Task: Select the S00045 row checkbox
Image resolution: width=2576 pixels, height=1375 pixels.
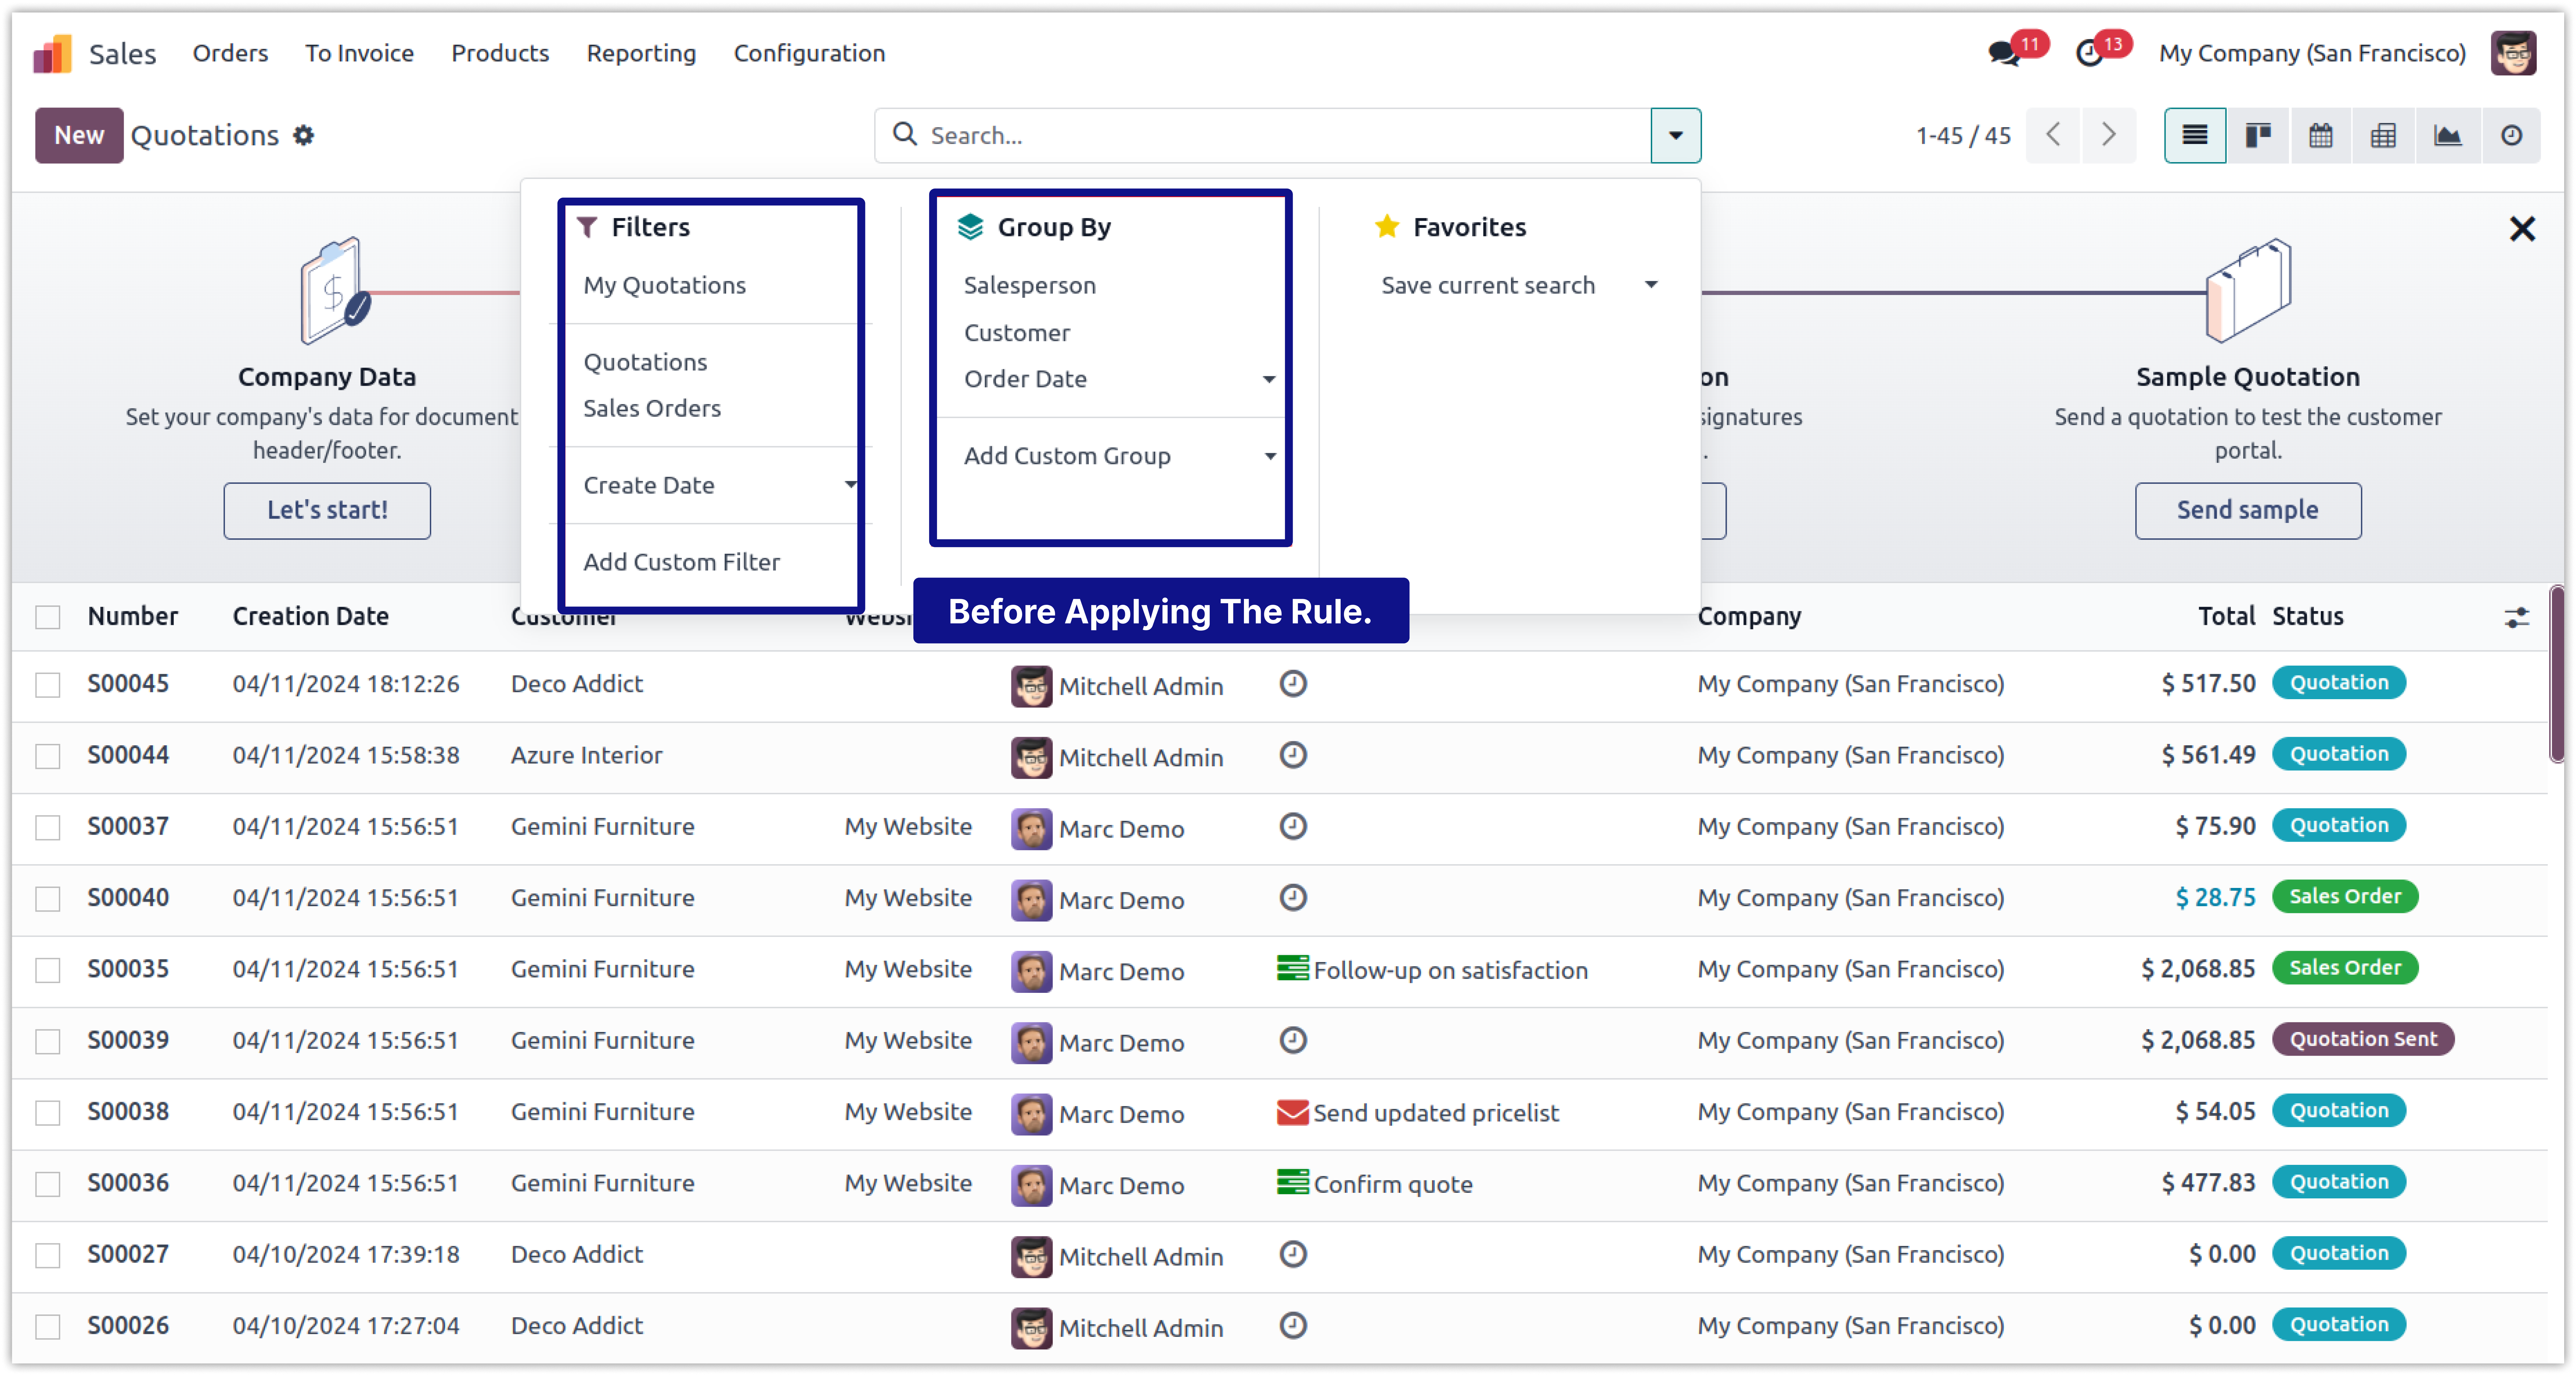Action: (48, 685)
